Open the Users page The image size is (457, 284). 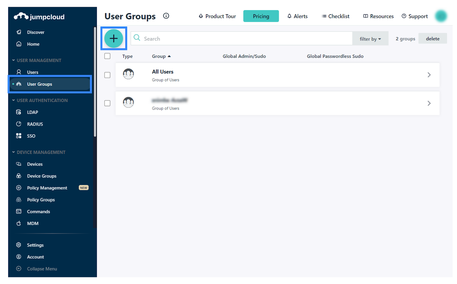point(33,72)
